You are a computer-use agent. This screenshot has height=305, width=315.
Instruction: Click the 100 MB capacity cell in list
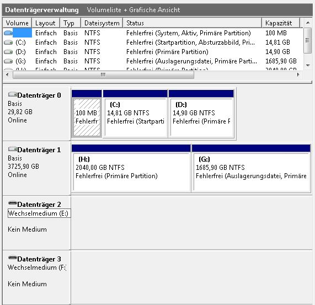(276, 33)
